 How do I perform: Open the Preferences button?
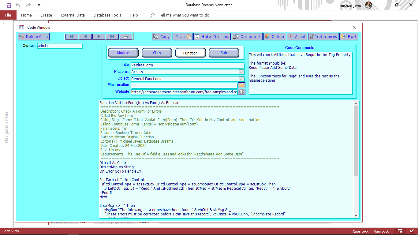pyautogui.click(x=323, y=37)
